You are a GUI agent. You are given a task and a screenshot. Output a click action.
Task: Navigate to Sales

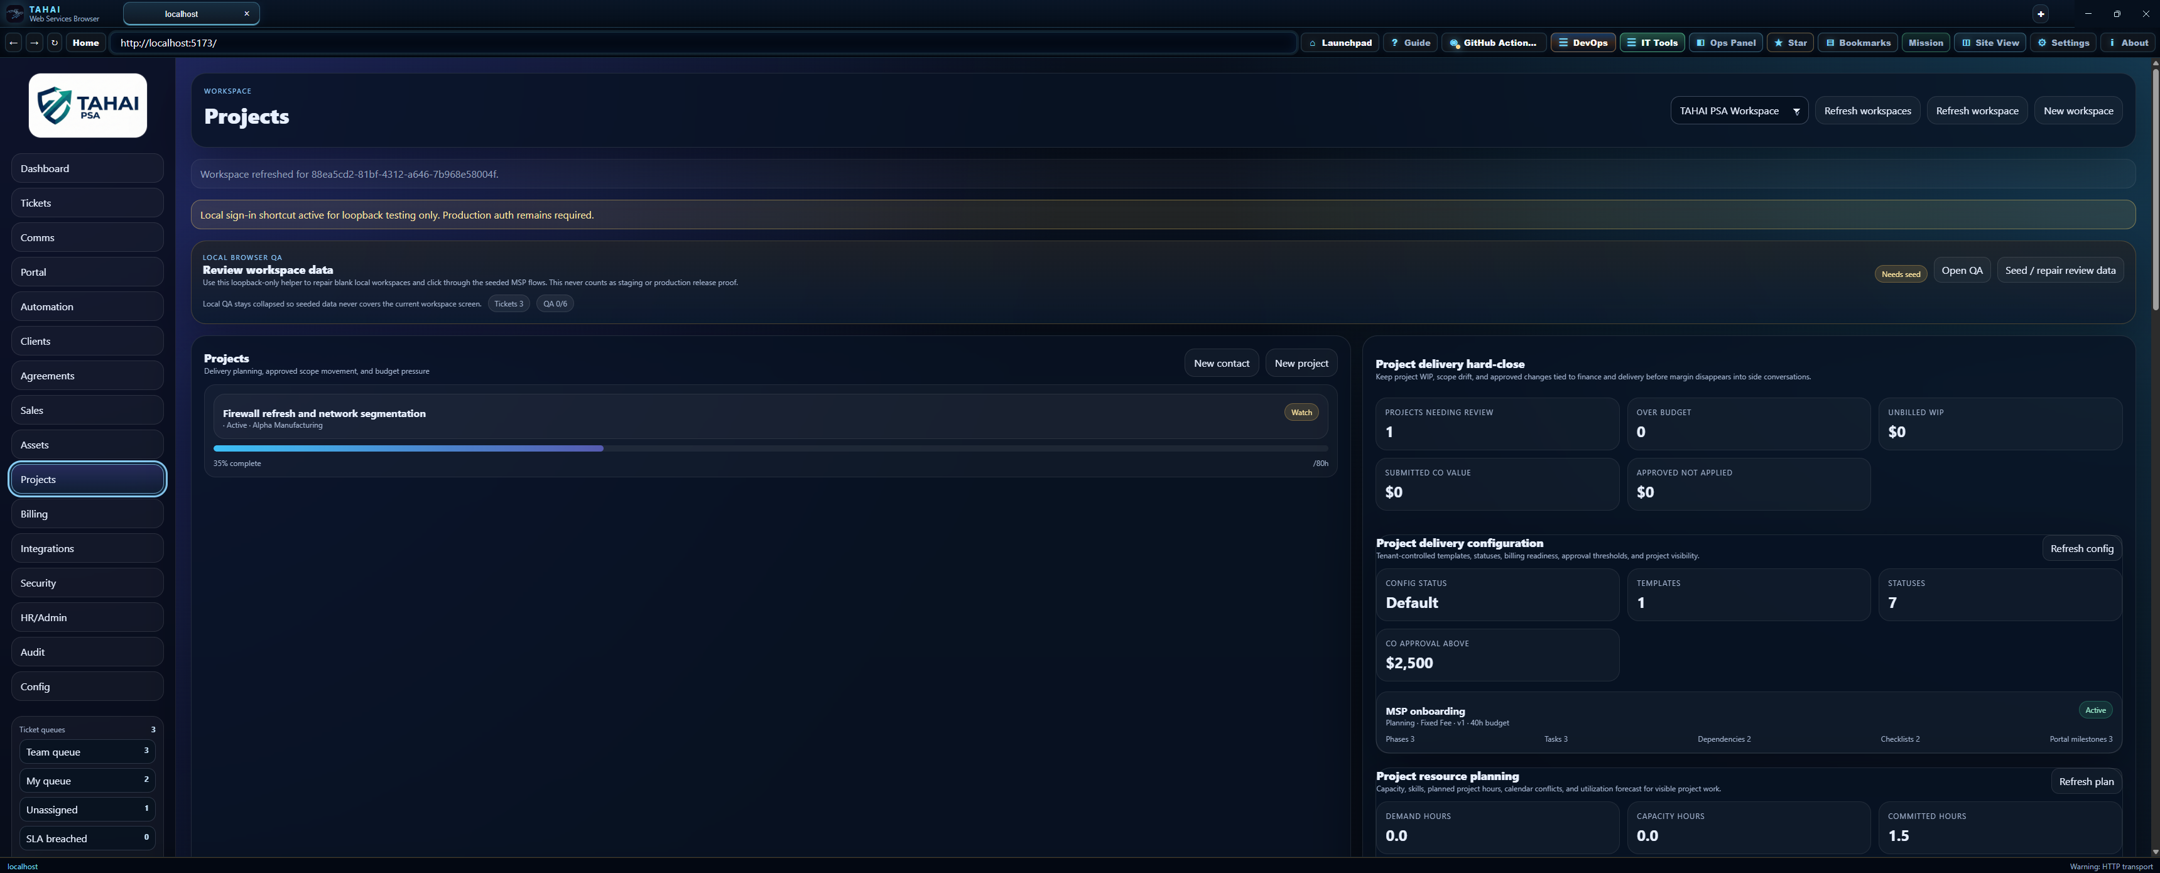(x=87, y=410)
